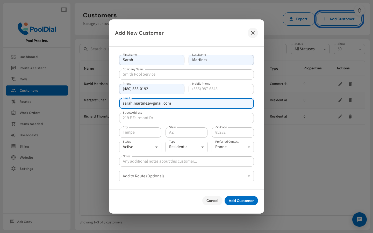
Task: Delete Margaret Chen using the trash icon
Action: pyautogui.click(x=350, y=100)
